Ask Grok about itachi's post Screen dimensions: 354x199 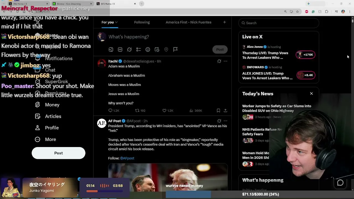point(219,61)
